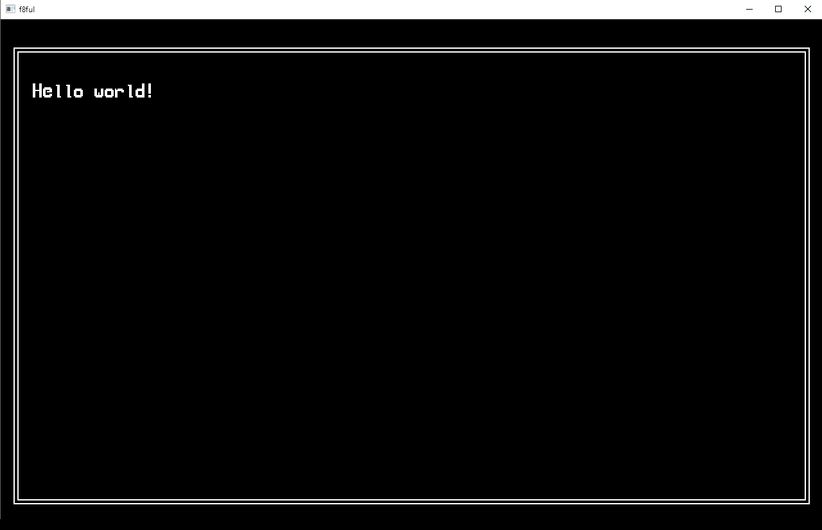Image resolution: width=822 pixels, height=530 pixels.
Task: Click the upper-right corner of the white frame
Action: pos(807,50)
